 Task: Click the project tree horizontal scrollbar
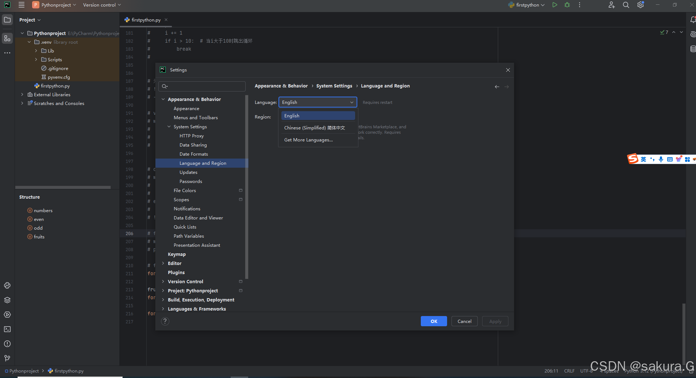63,187
